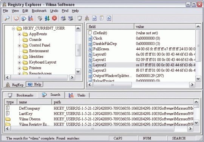Click the first network computers toolbar icon

tap(63, 18)
